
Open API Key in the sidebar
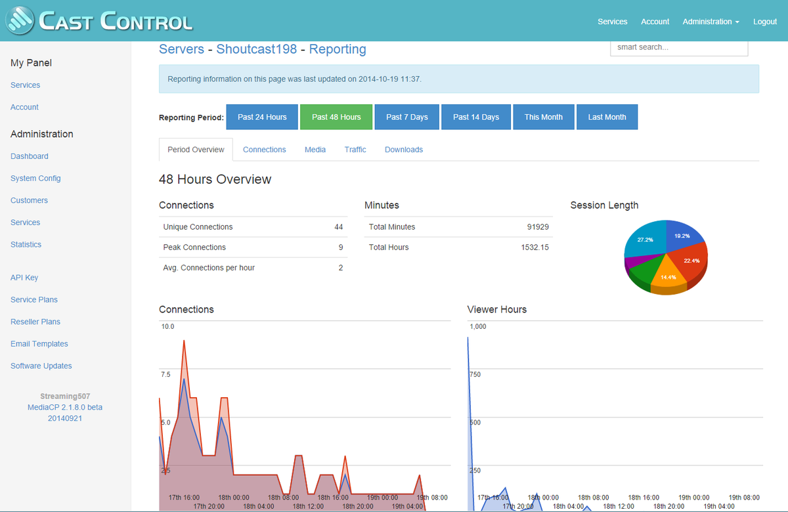tap(24, 278)
